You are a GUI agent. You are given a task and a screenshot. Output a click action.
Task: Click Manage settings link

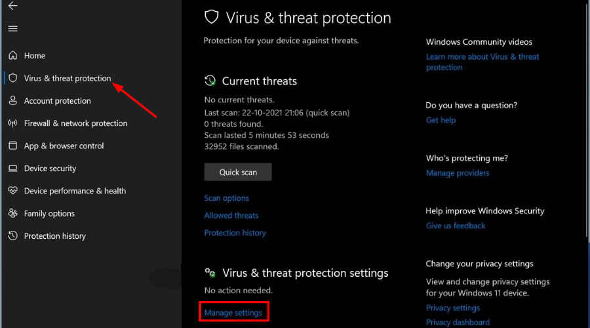point(233,313)
